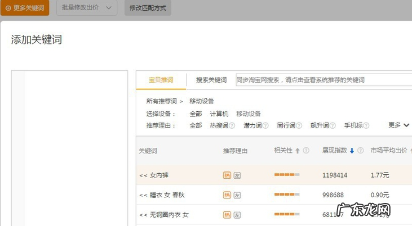
Task: Focus the 同步淘宝网搜索 keyword search field
Action: pyautogui.click(x=324, y=80)
